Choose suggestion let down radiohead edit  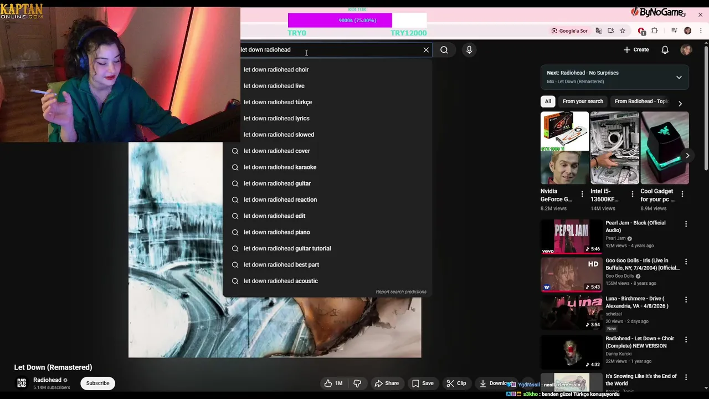(x=327, y=216)
